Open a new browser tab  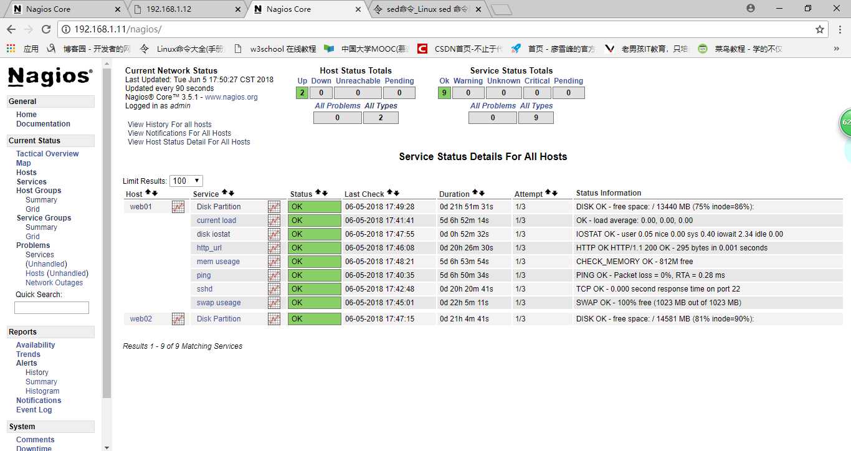tap(502, 9)
